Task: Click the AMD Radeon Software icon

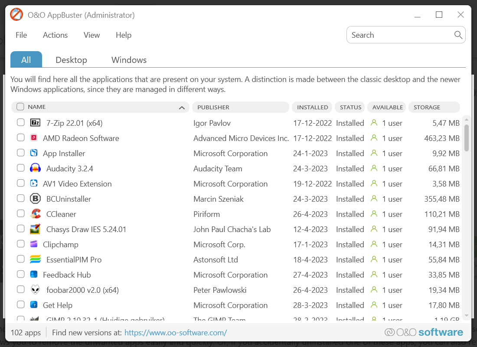Action: click(x=33, y=138)
